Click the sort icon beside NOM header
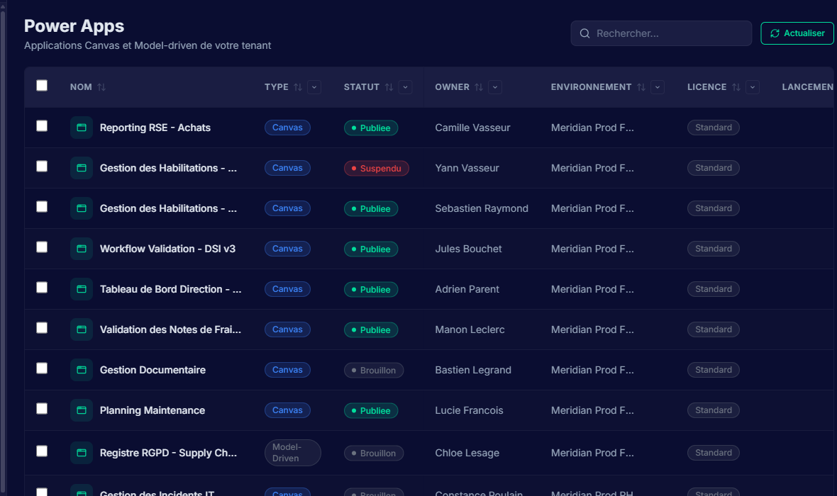This screenshot has width=837, height=496. pyautogui.click(x=103, y=86)
